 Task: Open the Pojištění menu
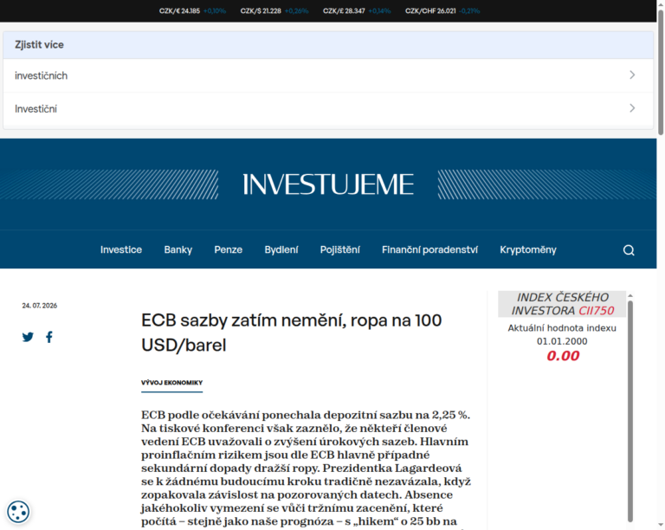coord(339,249)
